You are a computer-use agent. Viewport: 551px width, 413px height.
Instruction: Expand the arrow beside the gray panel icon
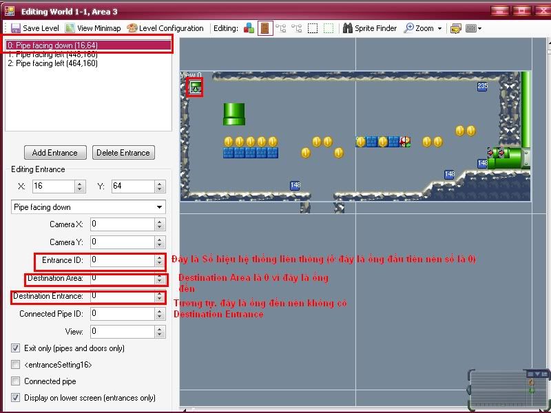479,28
